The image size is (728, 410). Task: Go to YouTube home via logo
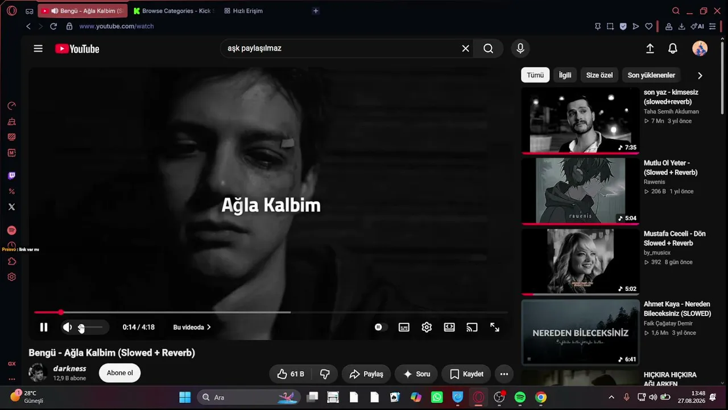tap(77, 49)
